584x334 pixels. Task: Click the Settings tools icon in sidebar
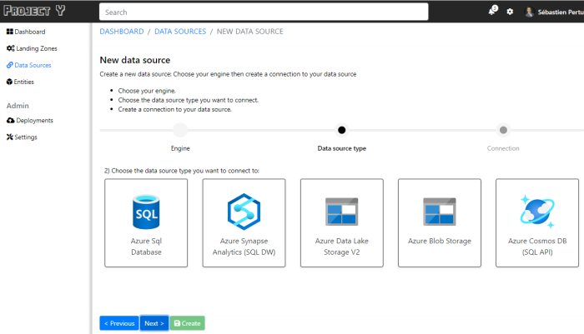pos(10,137)
